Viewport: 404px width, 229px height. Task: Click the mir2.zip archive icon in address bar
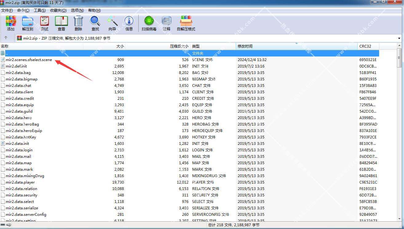(19, 38)
